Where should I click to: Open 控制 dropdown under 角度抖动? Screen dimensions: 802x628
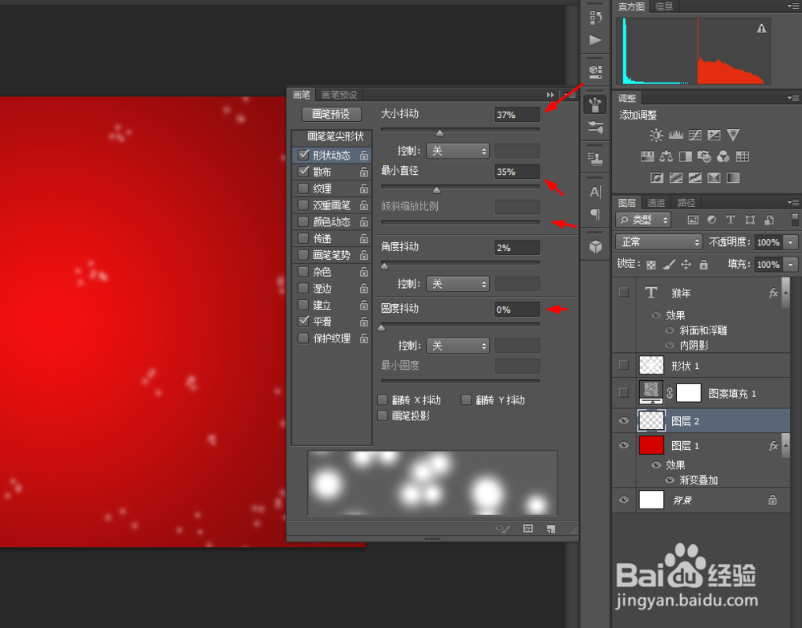coord(458,284)
